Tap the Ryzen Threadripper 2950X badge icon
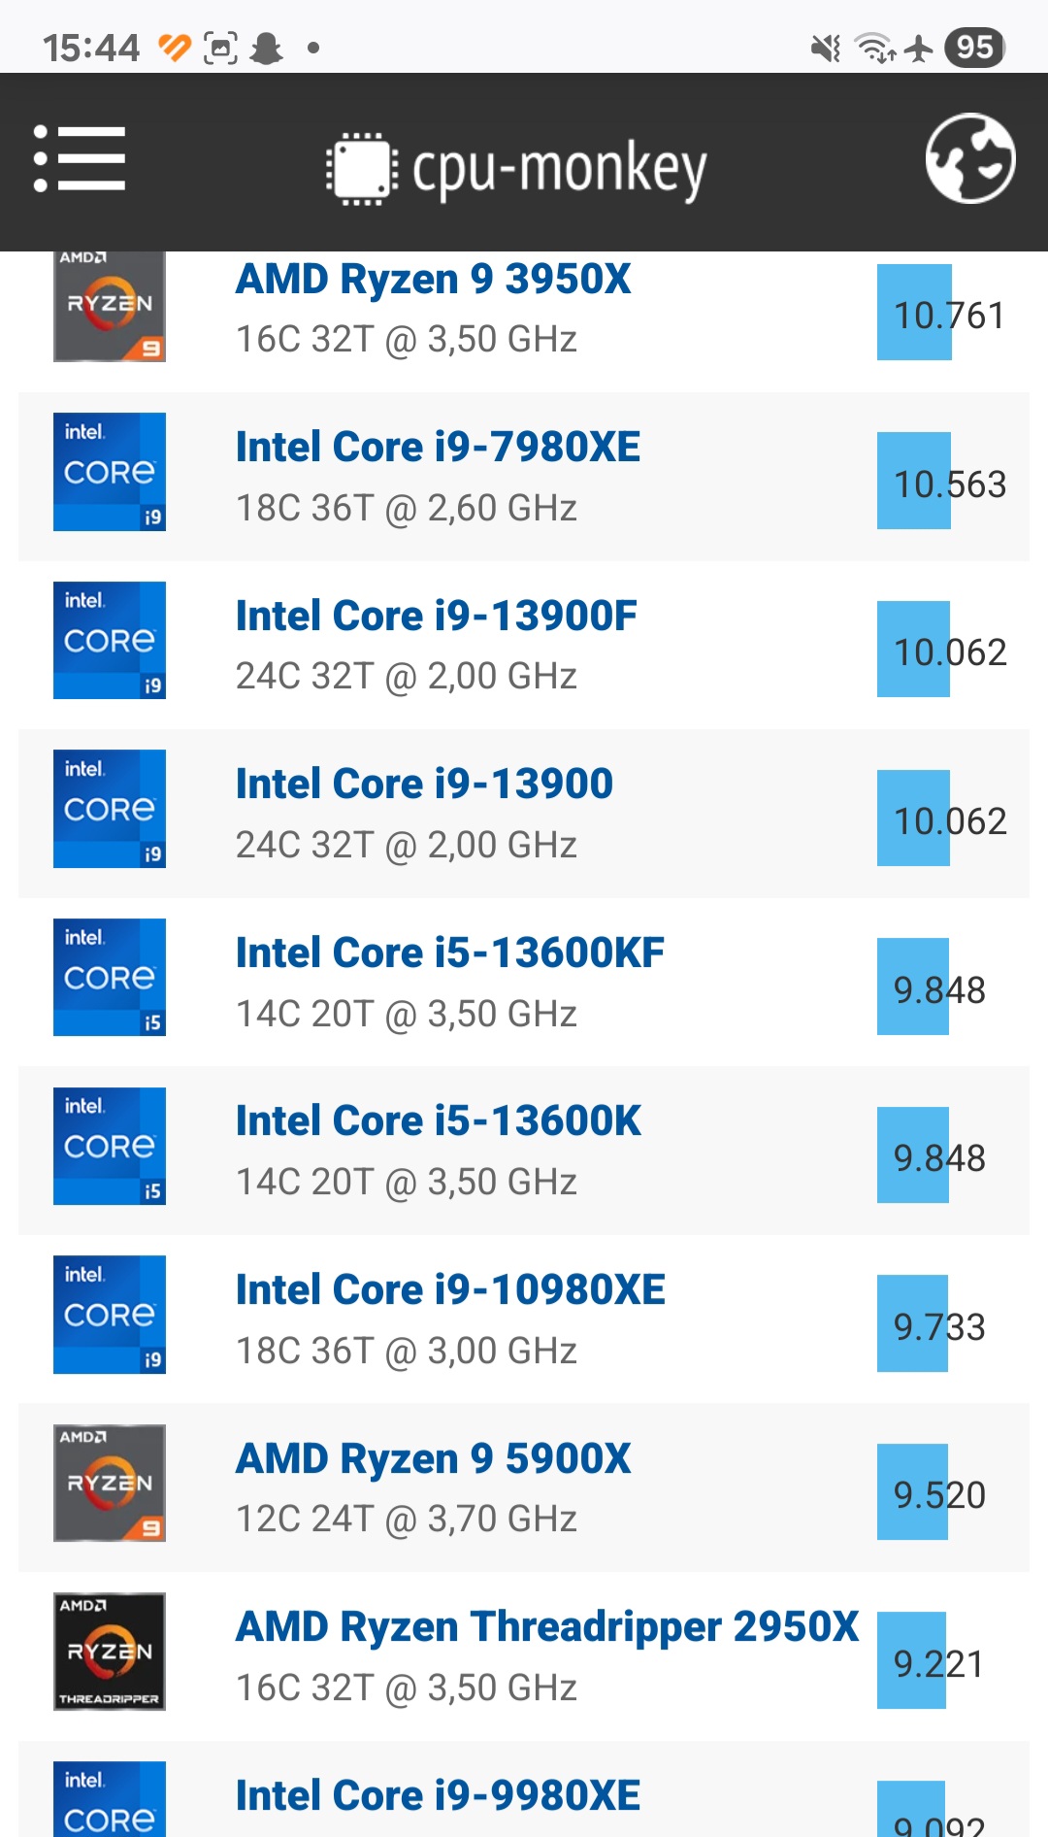 [x=110, y=1652]
